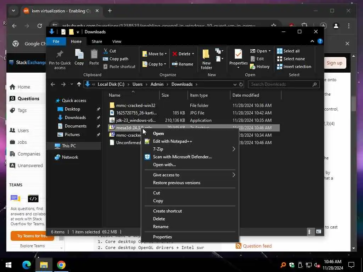
Task: Select Network in navigation pane
Action: pos(70,157)
